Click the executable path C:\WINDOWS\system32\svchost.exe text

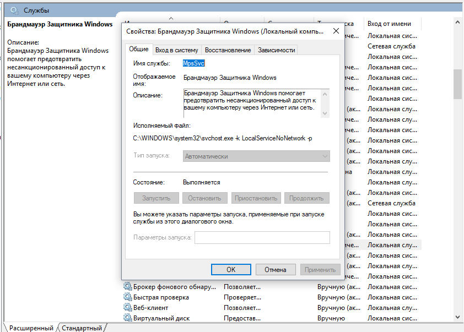coord(223,138)
